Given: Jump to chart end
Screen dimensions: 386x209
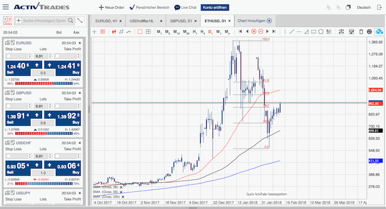Looking at the screenshot, I should (274, 31).
